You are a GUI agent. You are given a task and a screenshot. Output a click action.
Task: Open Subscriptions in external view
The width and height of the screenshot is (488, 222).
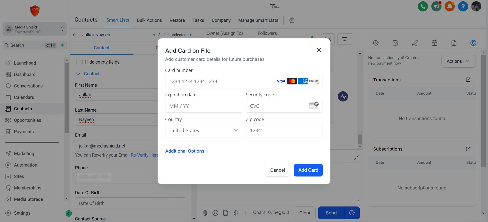pos(468,149)
